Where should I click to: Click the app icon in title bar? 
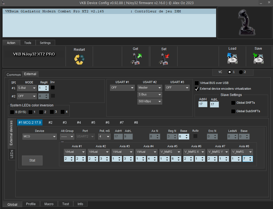point(3,3)
